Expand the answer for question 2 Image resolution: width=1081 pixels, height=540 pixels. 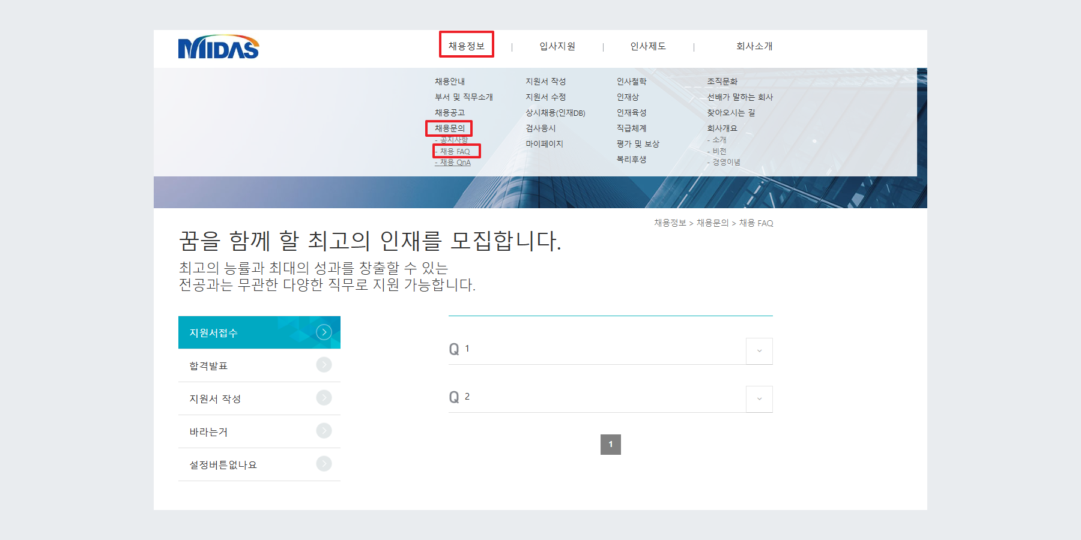(759, 399)
